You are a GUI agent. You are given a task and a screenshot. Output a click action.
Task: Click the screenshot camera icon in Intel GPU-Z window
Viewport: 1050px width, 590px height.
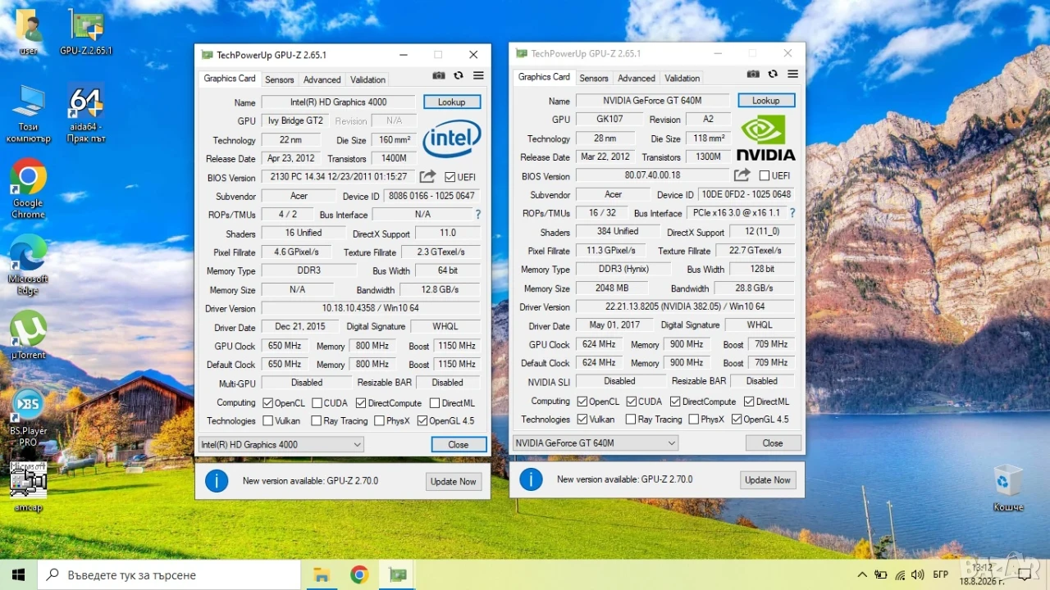(x=439, y=76)
